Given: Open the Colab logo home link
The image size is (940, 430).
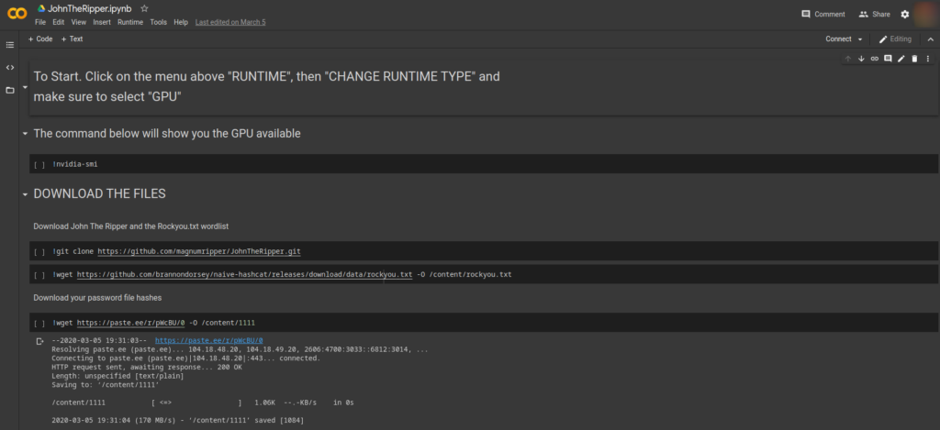Looking at the screenshot, I should tap(17, 14).
